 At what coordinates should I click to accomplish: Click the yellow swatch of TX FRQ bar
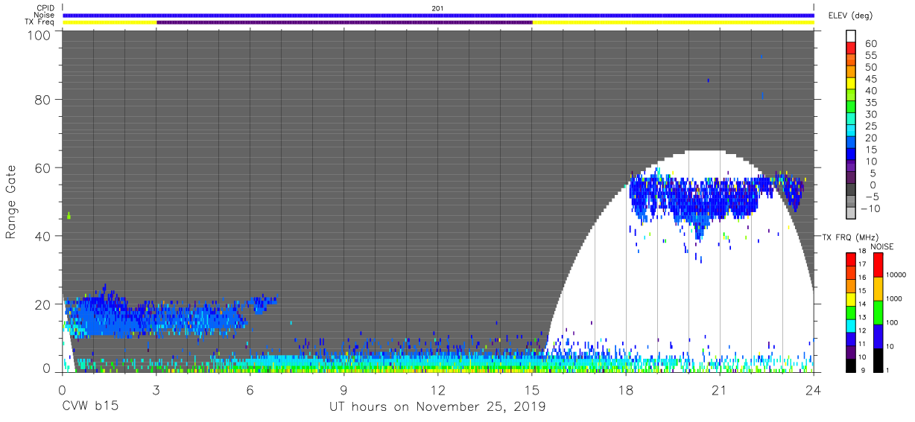point(851,299)
